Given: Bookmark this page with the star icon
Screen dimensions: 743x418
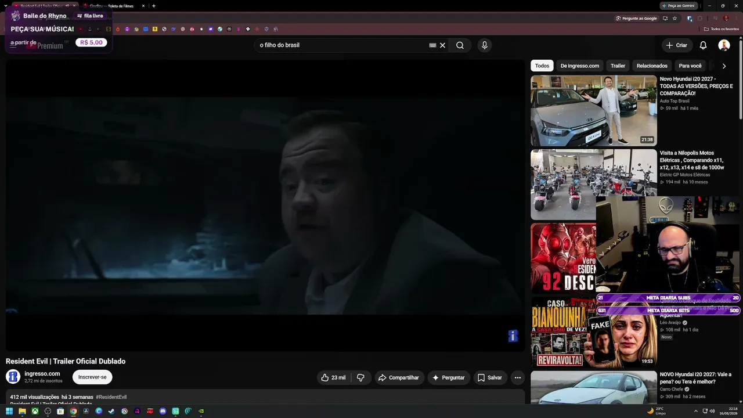Looking at the screenshot, I should pos(675,18).
